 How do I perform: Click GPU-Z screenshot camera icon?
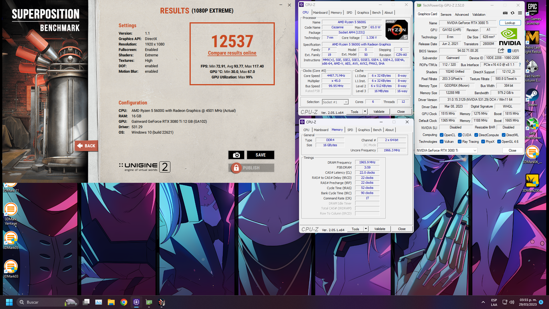tap(505, 13)
